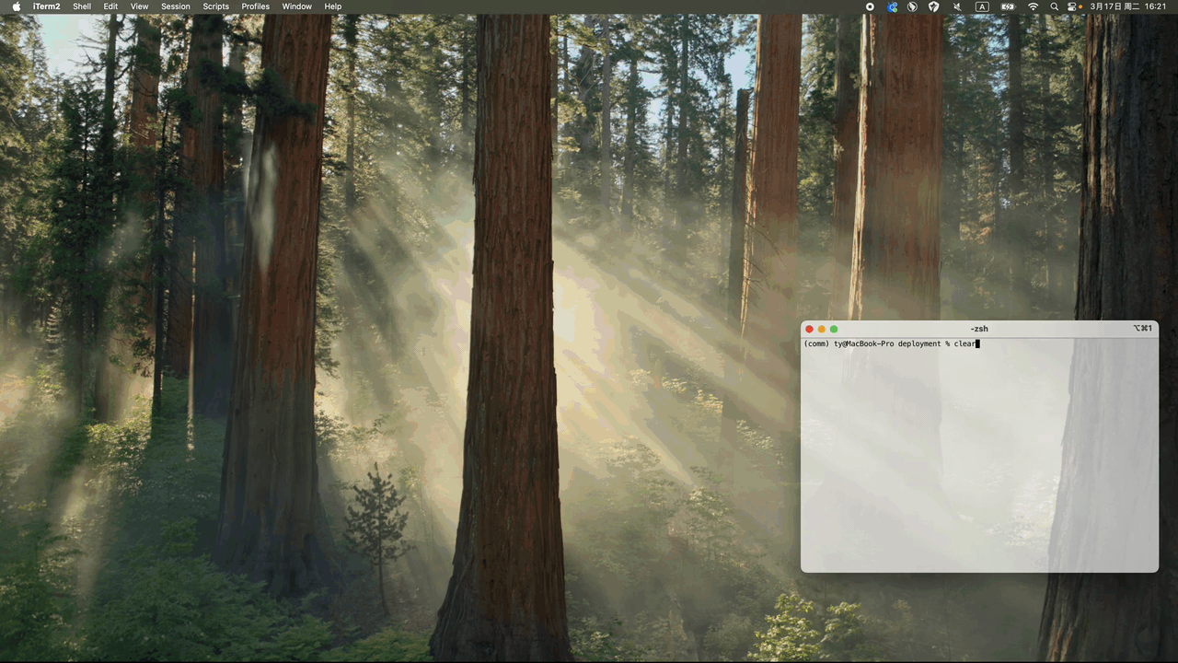Open the Session menu

pyautogui.click(x=176, y=6)
